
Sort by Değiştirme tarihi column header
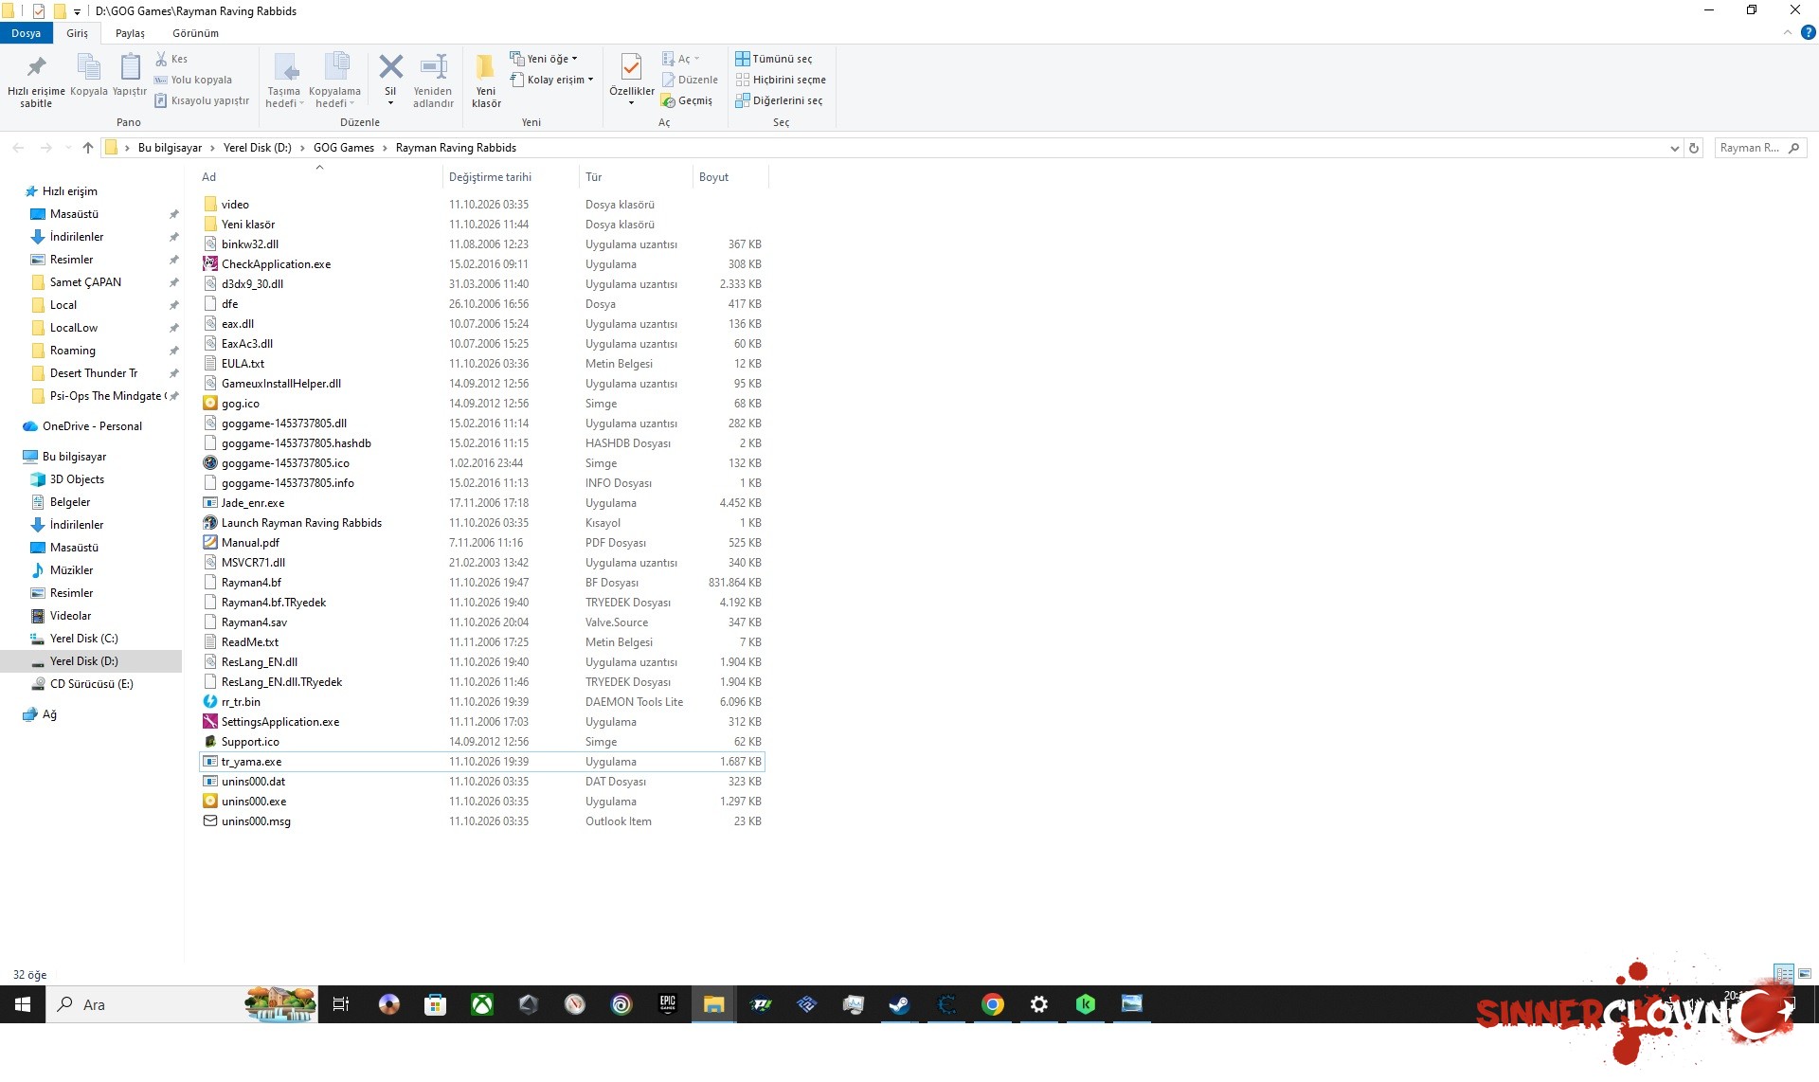pos(510,177)
